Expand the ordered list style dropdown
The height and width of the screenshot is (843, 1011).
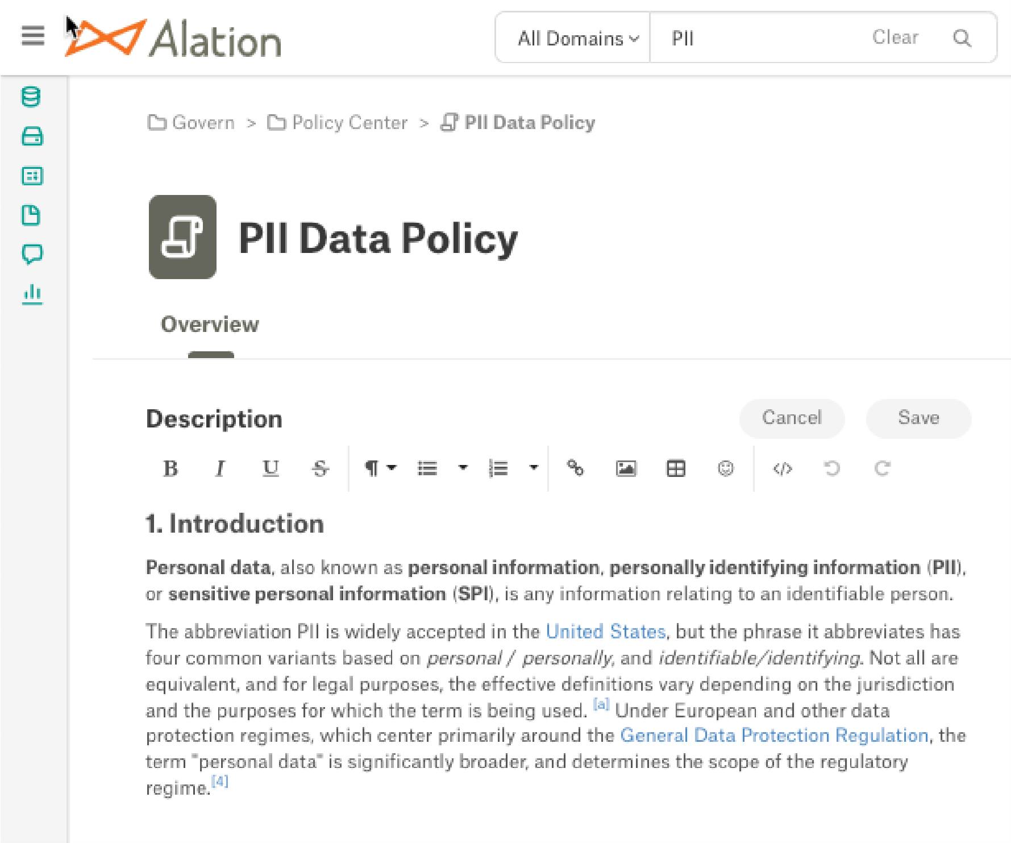point(534,468)
